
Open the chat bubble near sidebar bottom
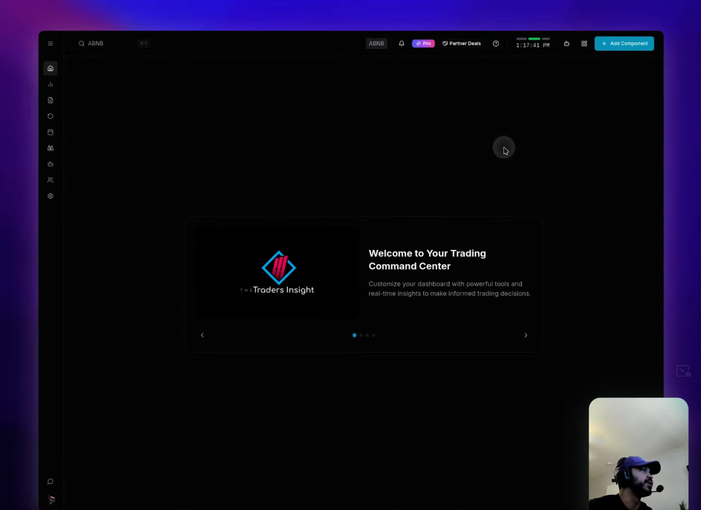tap(50, 481)
